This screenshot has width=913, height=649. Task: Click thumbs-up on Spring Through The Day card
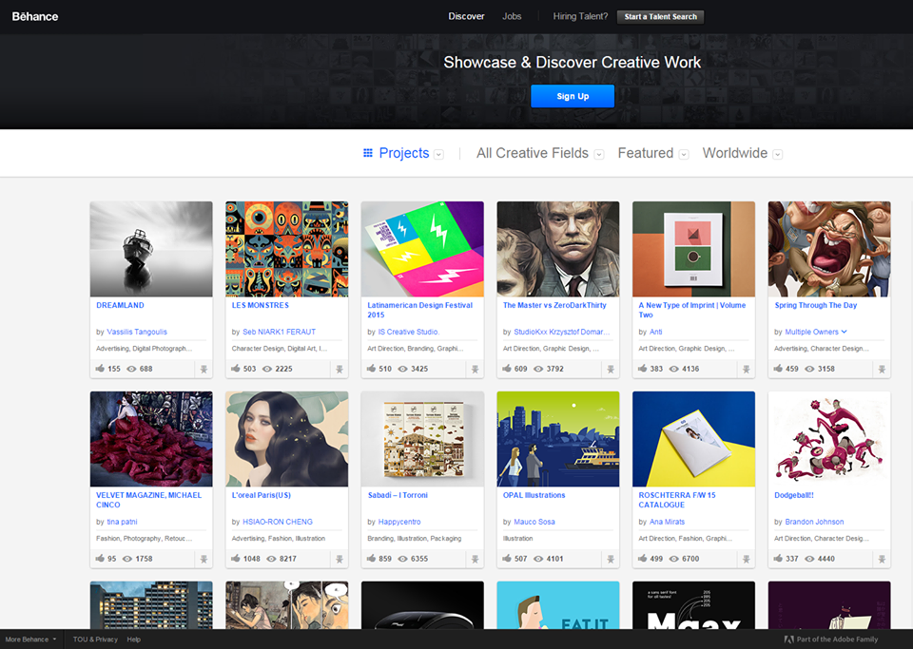(779, 368)
